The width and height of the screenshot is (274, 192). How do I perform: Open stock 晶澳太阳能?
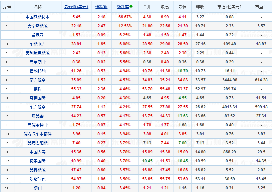[x=38, y=143]
